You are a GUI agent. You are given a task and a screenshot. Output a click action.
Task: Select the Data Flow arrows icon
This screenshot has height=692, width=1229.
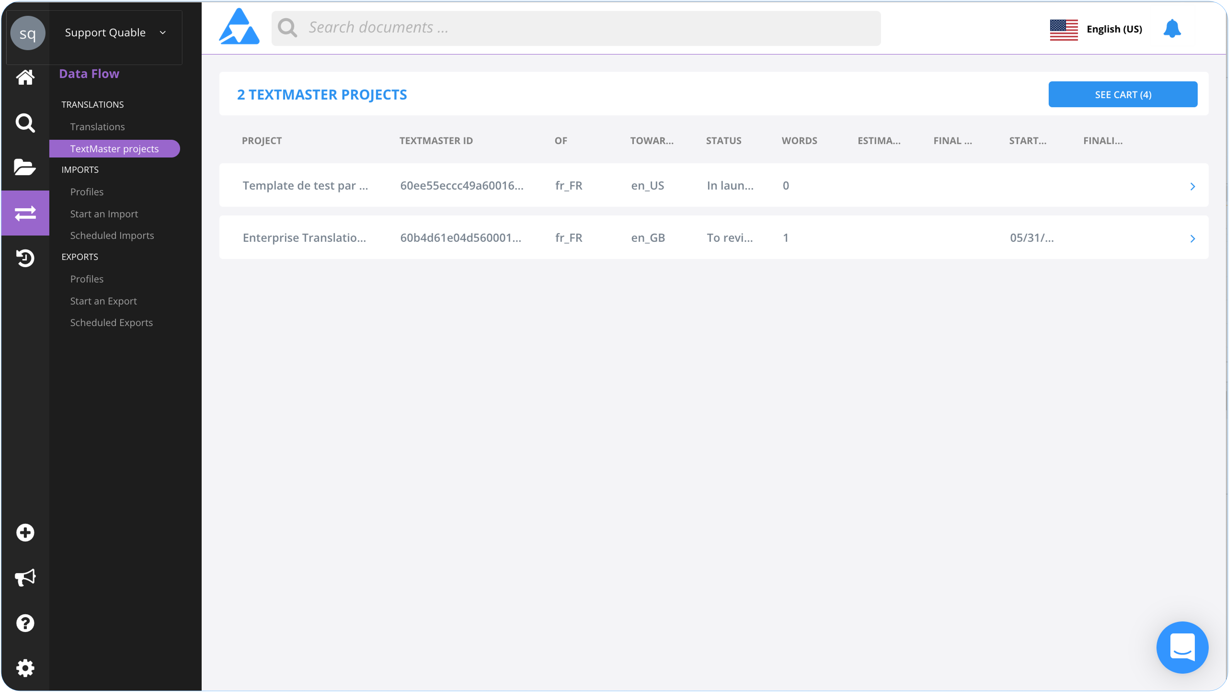[25, 213]
